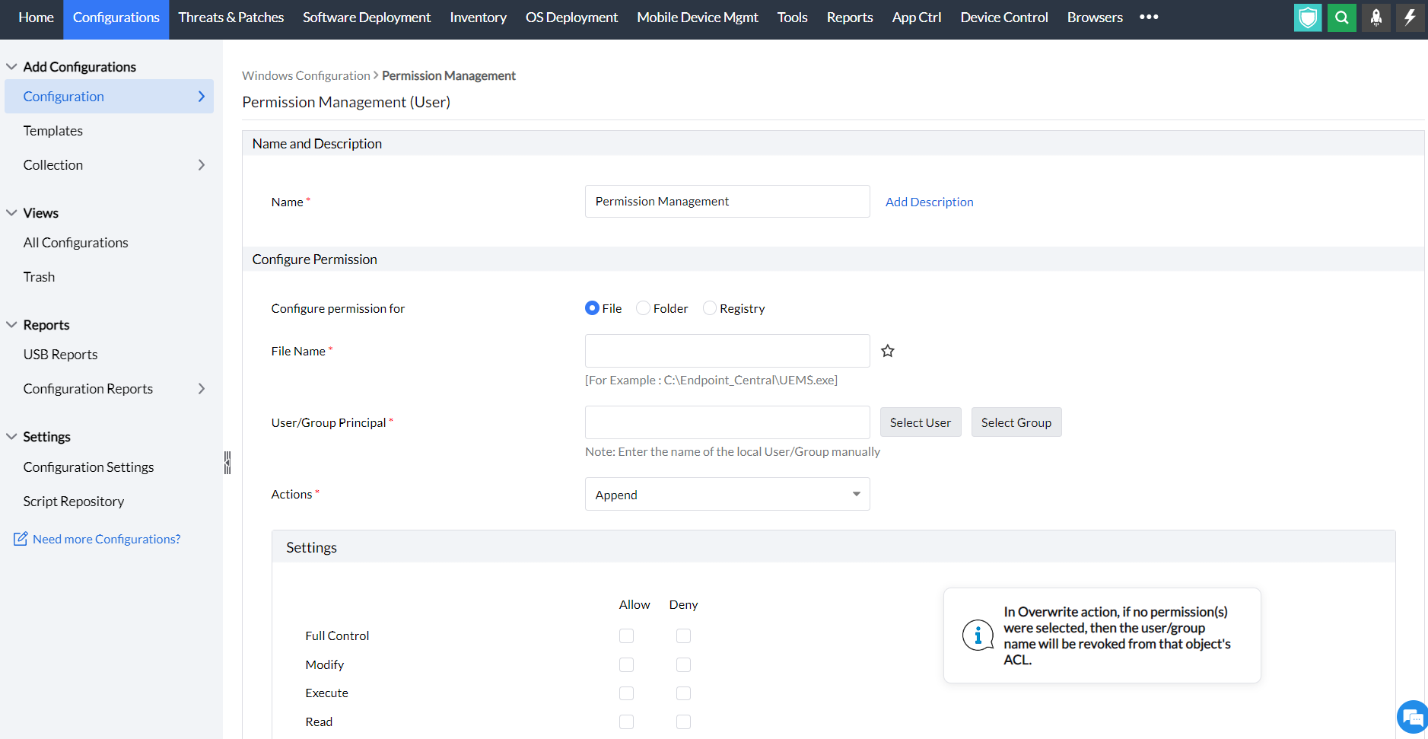
Task: Click the info icon in Overwrite note
Action: [x=978, y=635]
